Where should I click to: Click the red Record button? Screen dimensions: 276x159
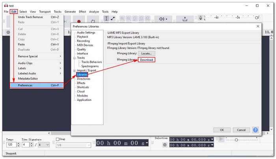point(79,21)
